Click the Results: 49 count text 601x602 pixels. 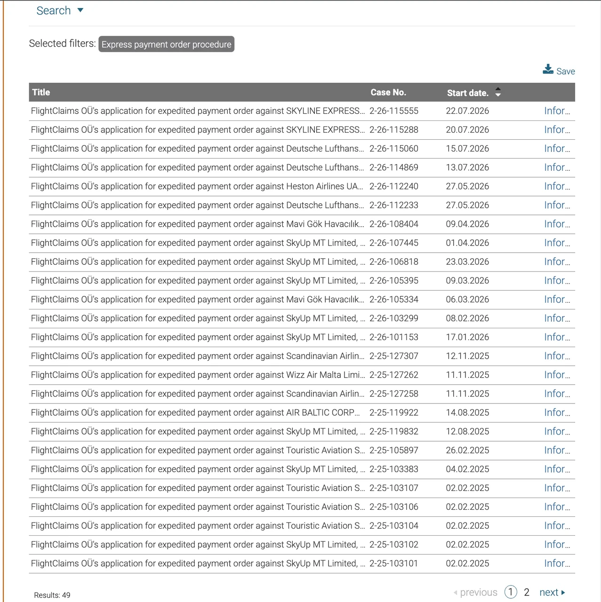52,595
